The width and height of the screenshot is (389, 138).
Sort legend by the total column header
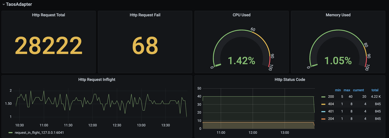pyautogui.click(x=375, y=90)
